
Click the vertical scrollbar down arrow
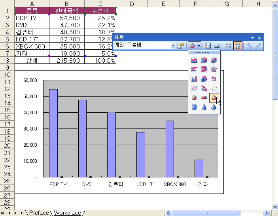(x=275, y=207)
